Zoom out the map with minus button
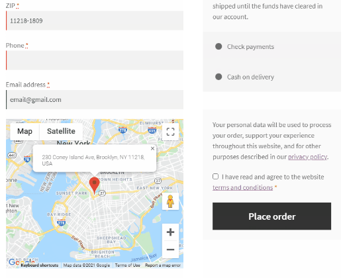 click(170, 250)
